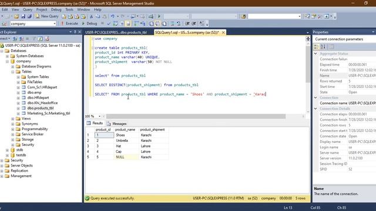376x211 pixels.
Task: Collapse the company database node
Action: 7,61
